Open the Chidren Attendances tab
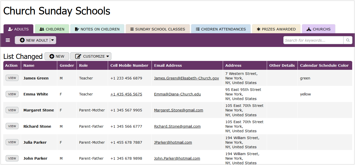 click(x=220, y=29)
